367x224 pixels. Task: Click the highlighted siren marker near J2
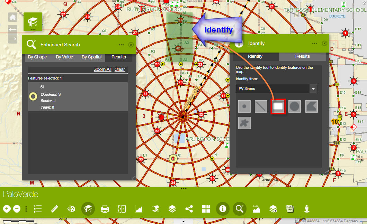pyautogui.click(x=173, y=159)
